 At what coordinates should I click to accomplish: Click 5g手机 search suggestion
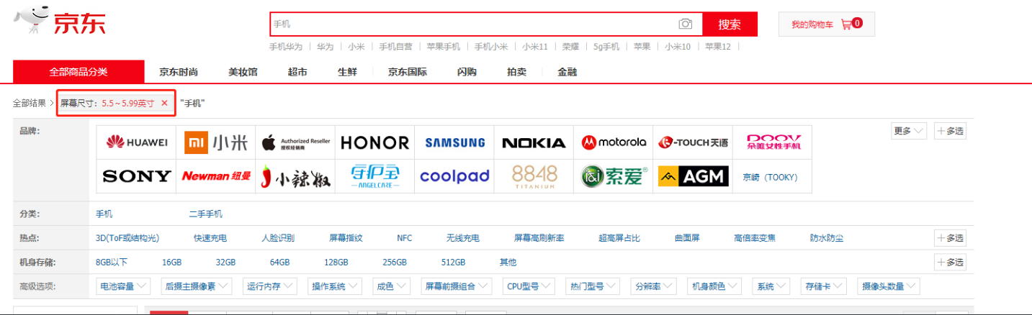tap(606, 47)
